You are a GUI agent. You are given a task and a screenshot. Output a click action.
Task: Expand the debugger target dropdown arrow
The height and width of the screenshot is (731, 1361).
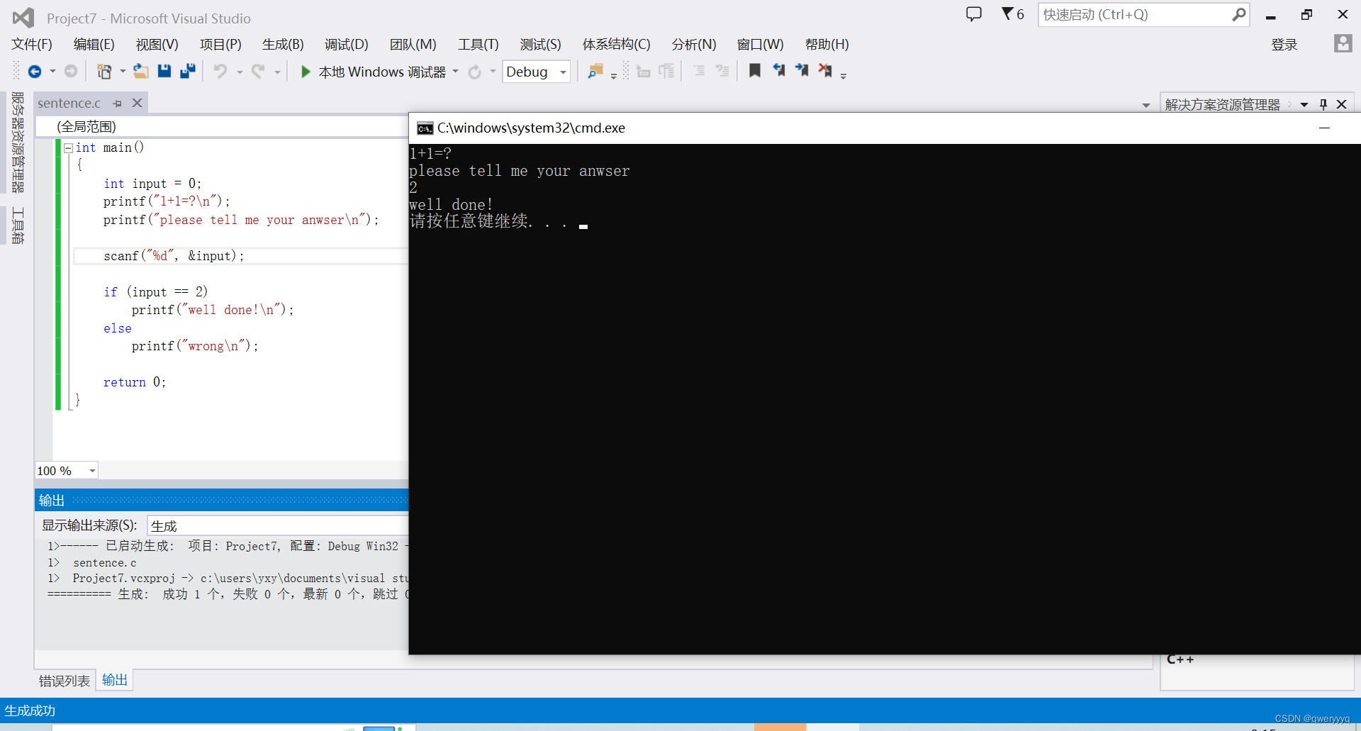click(455, 72)
